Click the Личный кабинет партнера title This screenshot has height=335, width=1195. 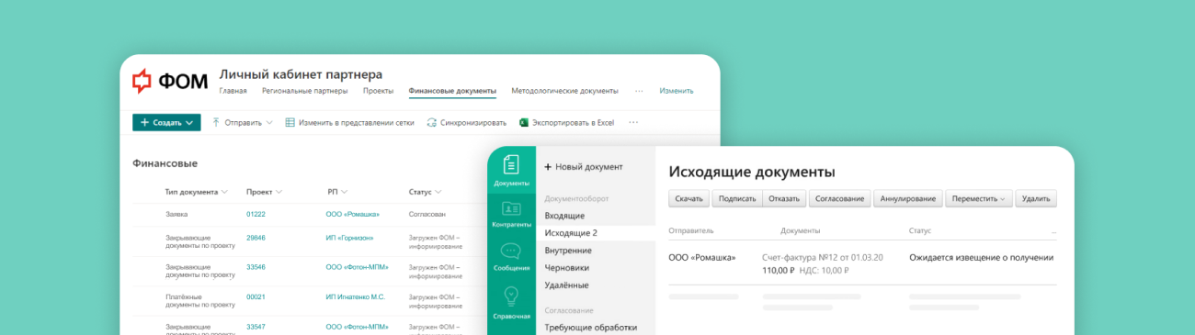tap(301, 74)
